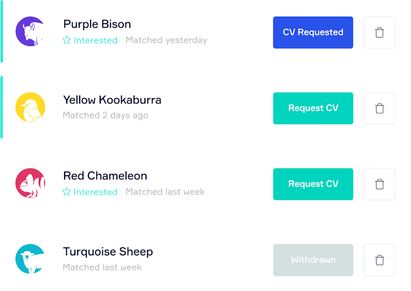Screen dimensions: 411x291
Task: Click the Matched yesterday text under Purple Bison
Action: (x=166, y=40)
